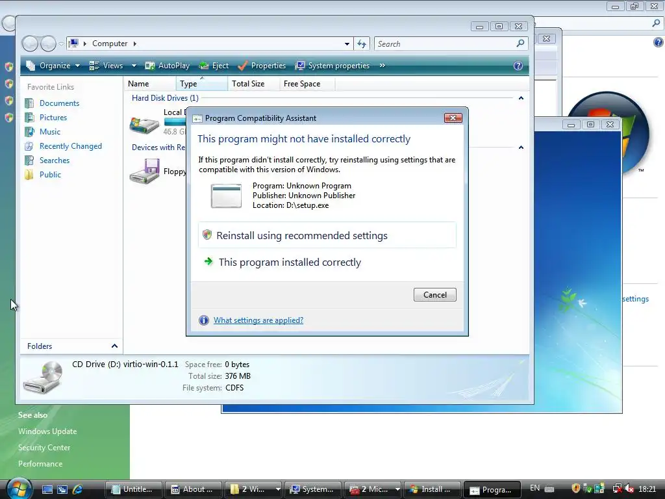Click the on-screen keyboard tray icon
The image size is (665, 499).
(549, 489)
